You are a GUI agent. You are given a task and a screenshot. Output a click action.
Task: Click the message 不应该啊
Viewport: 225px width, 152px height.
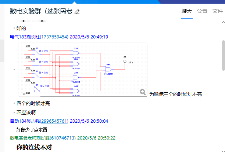26,112
